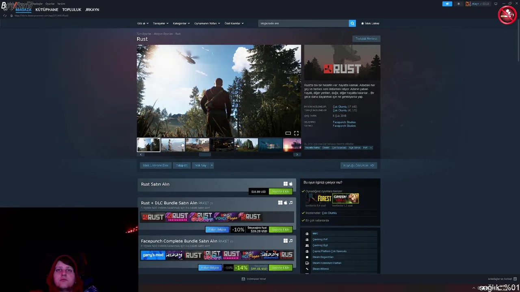Viewport: 520px width, 292px height.
Task: Open Topluluk Merkezi
Action: pos(366,39)
